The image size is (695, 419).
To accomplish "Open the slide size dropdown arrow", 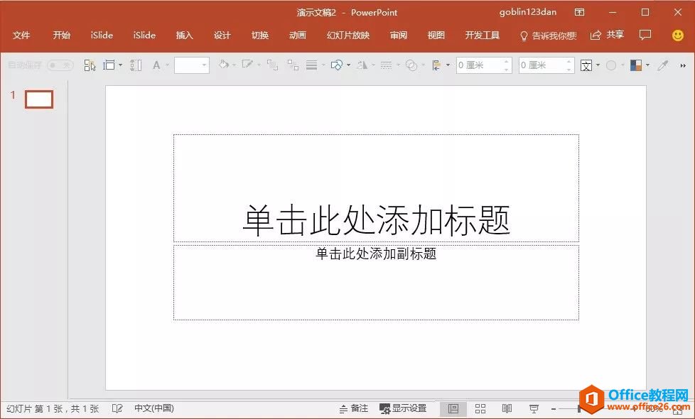I will tap(120, 65).
